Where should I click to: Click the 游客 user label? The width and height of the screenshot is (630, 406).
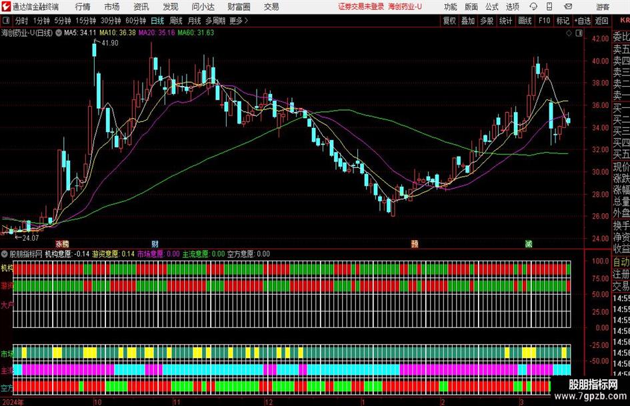(x=603, y=7)
